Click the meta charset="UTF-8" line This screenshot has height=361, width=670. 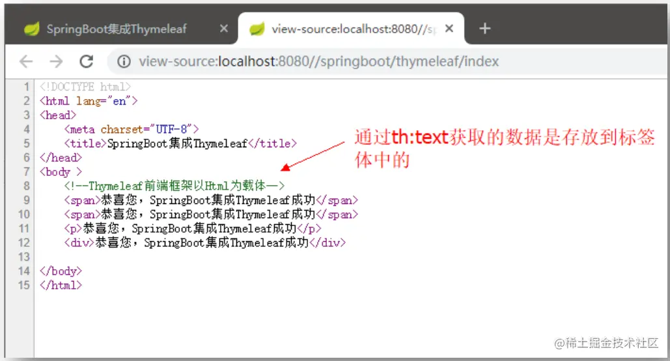click(132, 129)
